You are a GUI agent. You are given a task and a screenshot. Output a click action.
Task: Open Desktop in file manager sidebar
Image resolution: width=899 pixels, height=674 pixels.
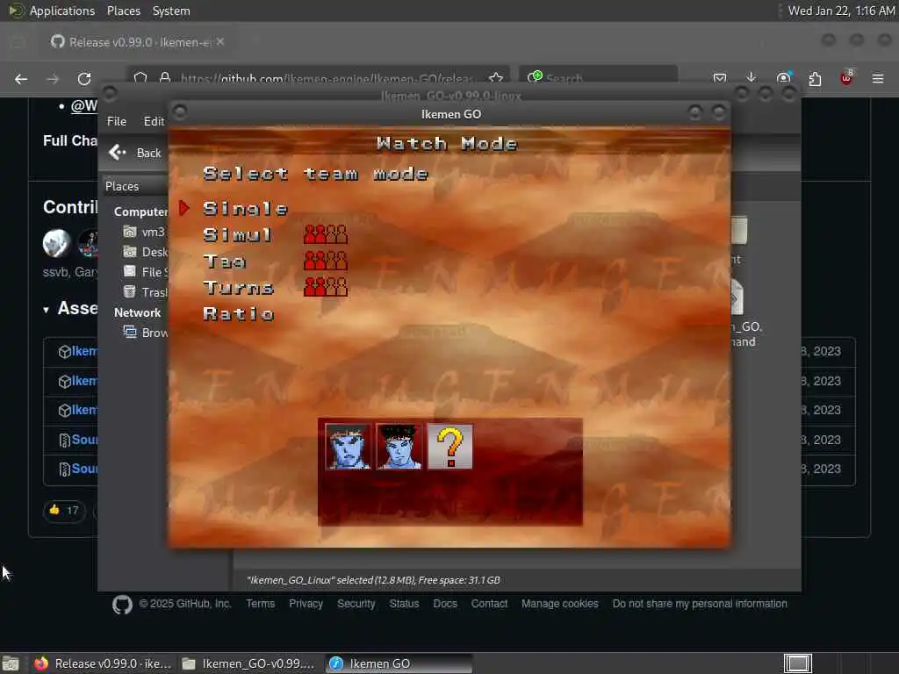click(x=146, y=252)
